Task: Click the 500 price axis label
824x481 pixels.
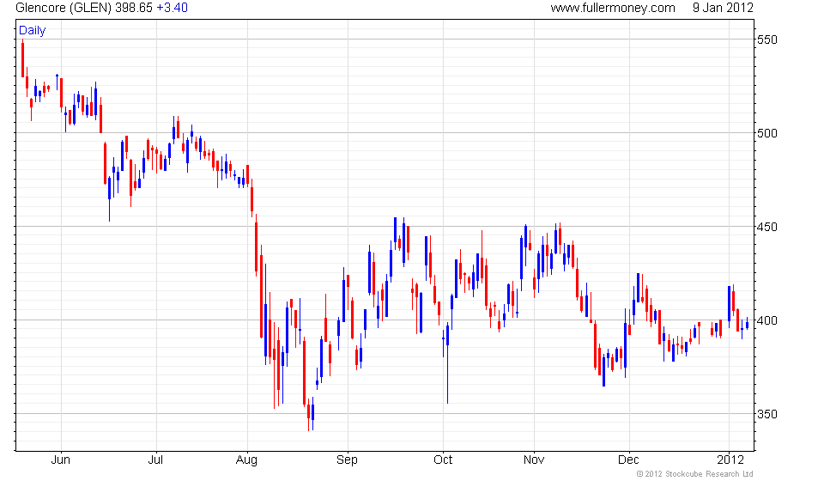Action: tap(766, 133)
